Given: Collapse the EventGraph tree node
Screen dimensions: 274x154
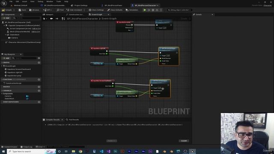Looking at the screenshot, I should point(2,66).
